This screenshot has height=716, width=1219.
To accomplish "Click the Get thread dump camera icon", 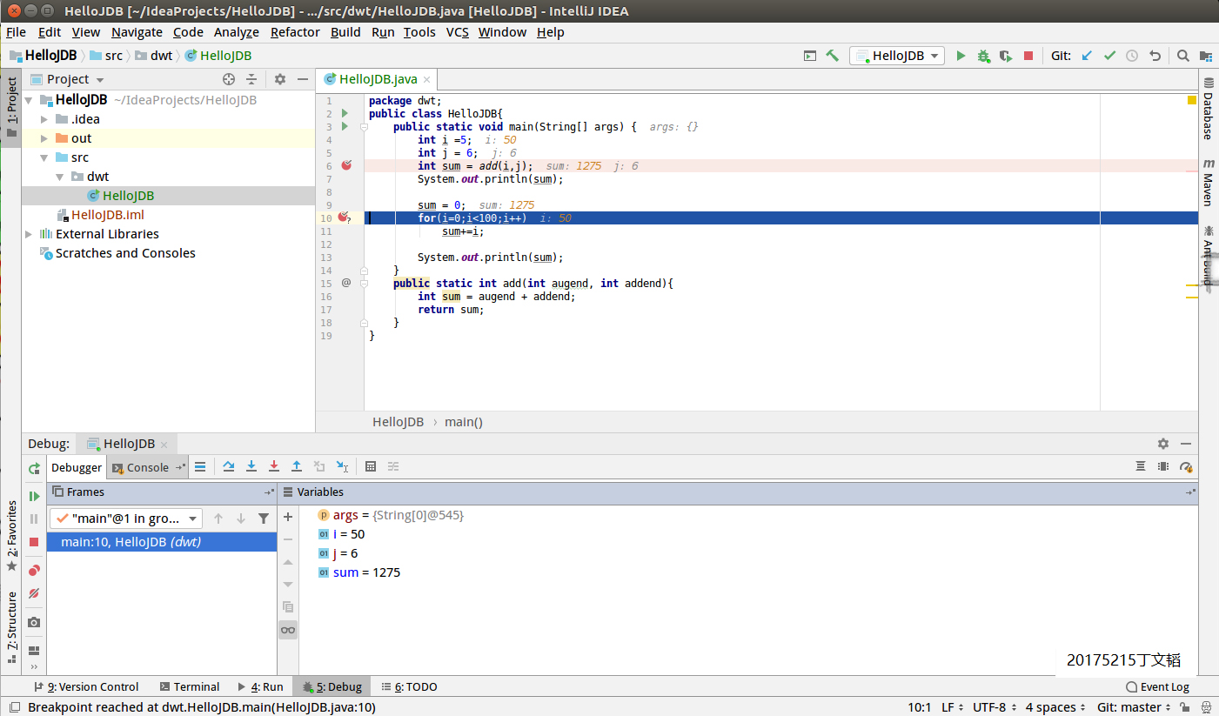I will [x=34, y=622].
